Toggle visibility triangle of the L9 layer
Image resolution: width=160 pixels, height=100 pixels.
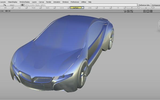125,8
